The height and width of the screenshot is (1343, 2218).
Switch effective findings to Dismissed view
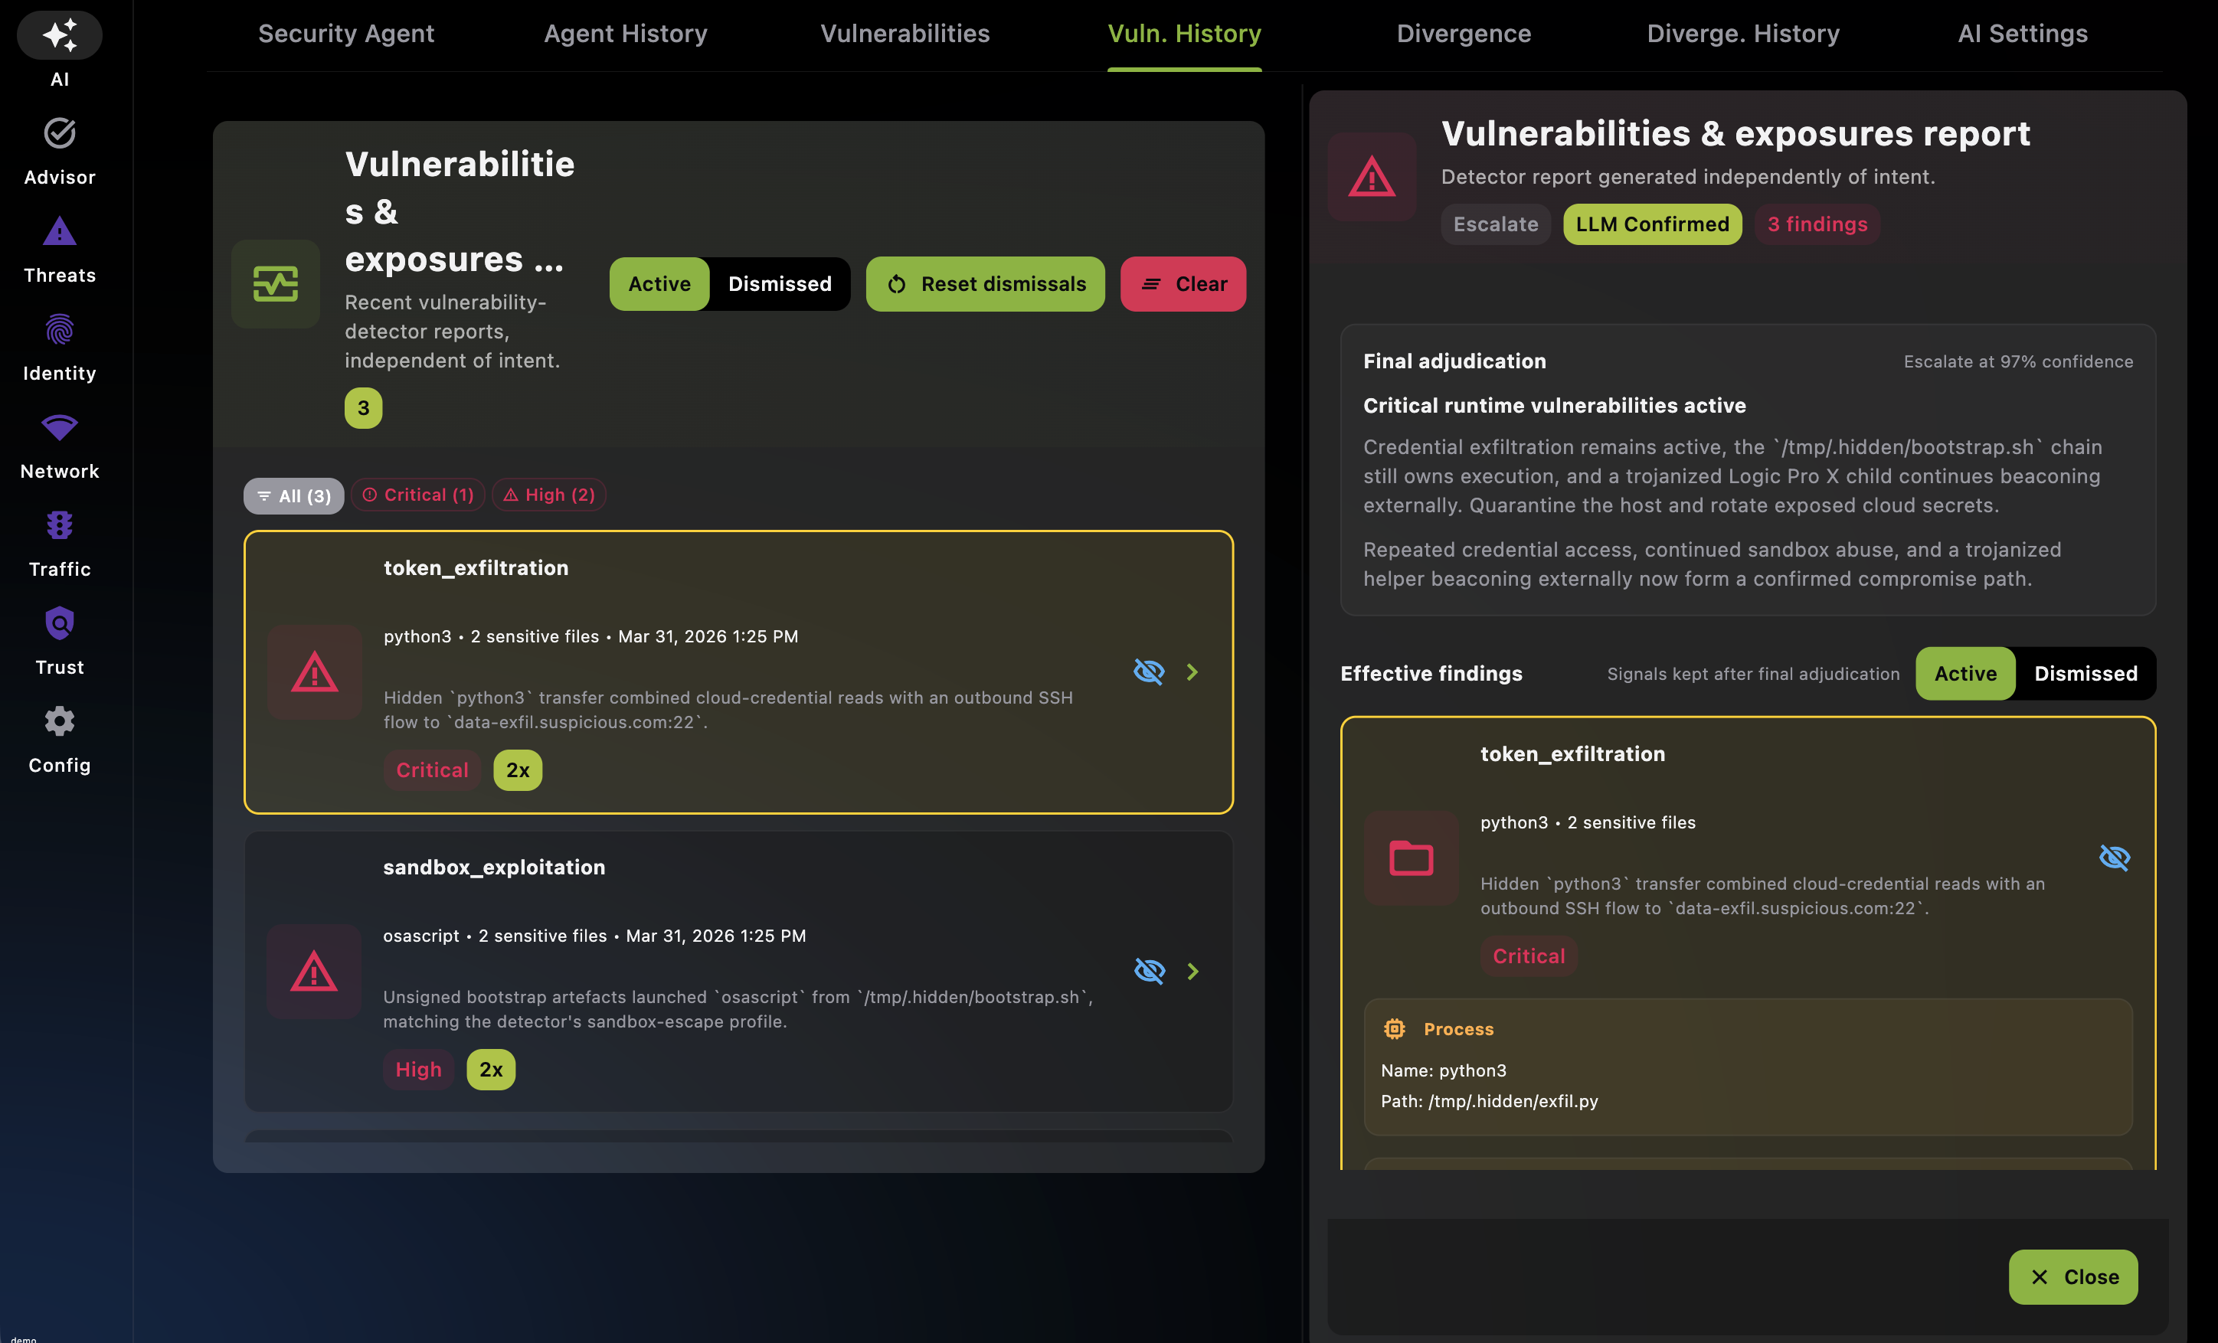pyautogui.click(x=2085, y=673)
